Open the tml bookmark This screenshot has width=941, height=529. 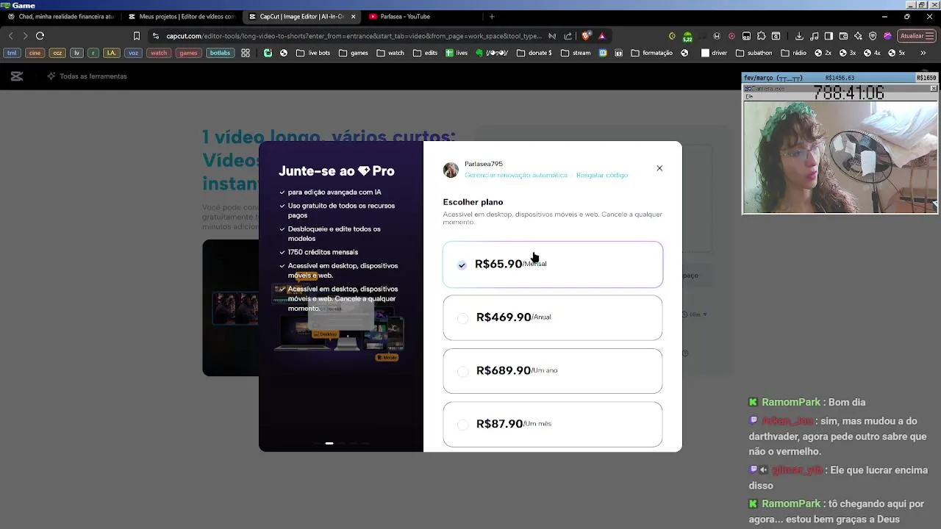[12, 53]
